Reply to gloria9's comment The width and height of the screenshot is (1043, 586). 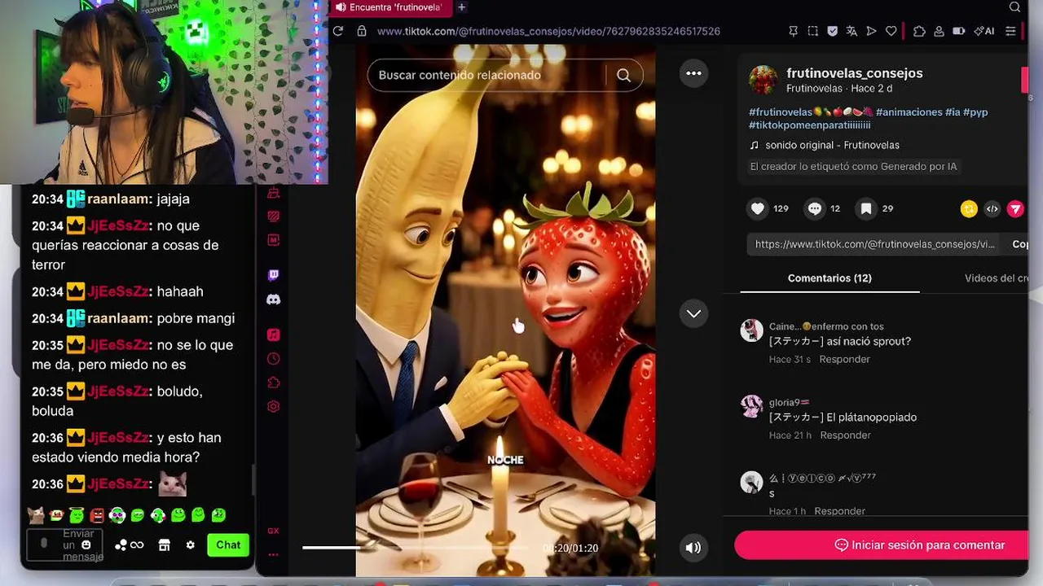coord(845,435)
